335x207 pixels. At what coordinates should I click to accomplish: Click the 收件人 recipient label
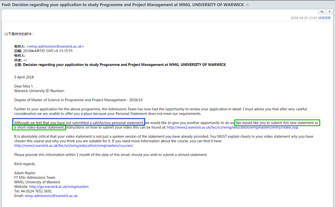(20, 56)
